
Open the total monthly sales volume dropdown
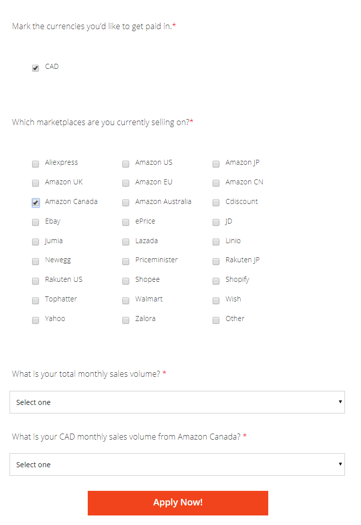point(177,402)
